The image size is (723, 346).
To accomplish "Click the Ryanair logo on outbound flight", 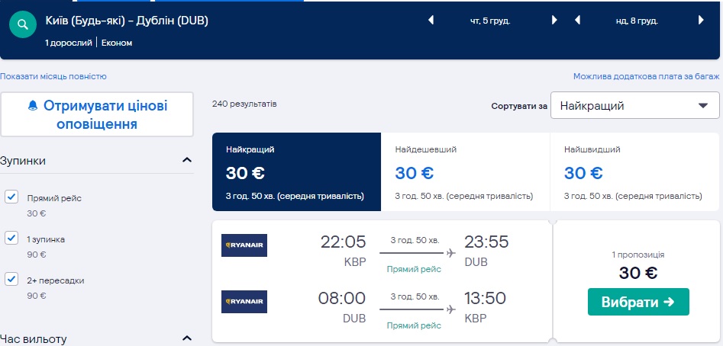I will (x=244, y=245).
